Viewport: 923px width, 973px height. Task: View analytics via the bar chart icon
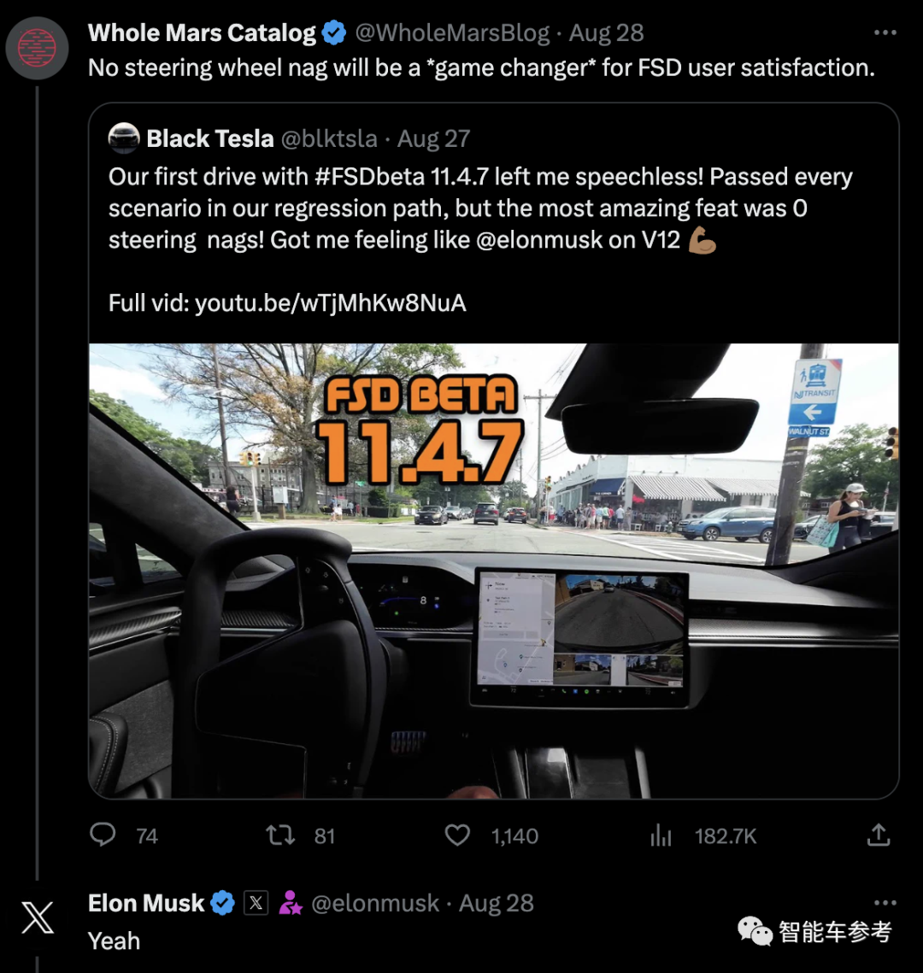click(661, 835)
